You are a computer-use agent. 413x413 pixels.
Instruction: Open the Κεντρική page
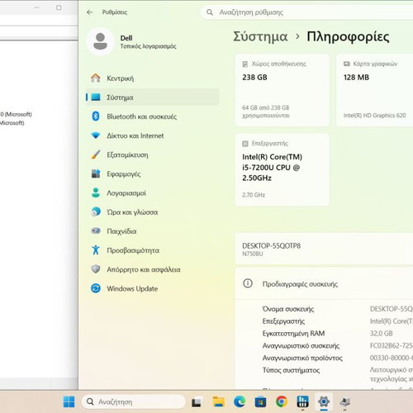(x=153, y=78)
